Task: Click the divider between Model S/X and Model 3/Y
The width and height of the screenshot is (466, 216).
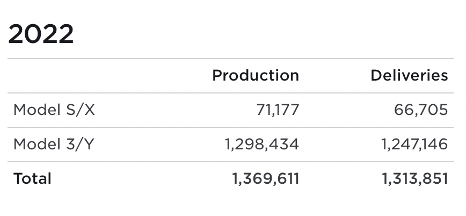Action: click(x=231, y=127)
